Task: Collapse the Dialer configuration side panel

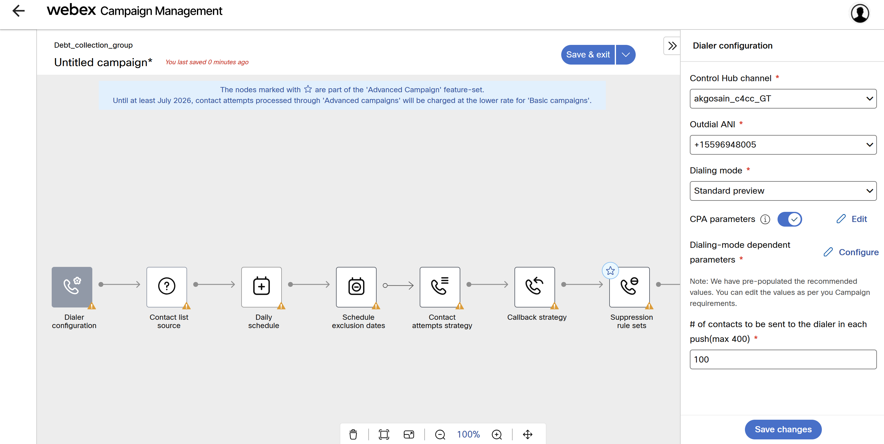Action: tap(672, 46)
